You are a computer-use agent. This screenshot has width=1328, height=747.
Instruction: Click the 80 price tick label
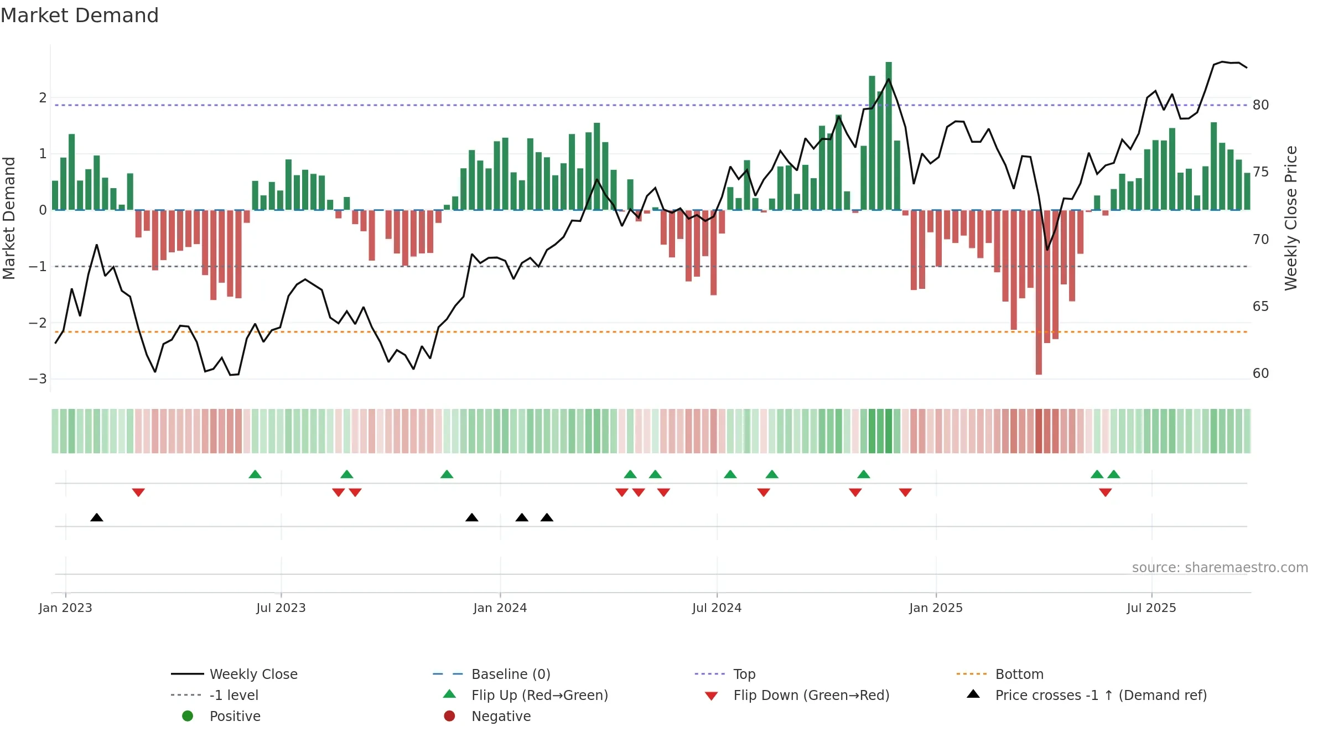[1261, 105]
